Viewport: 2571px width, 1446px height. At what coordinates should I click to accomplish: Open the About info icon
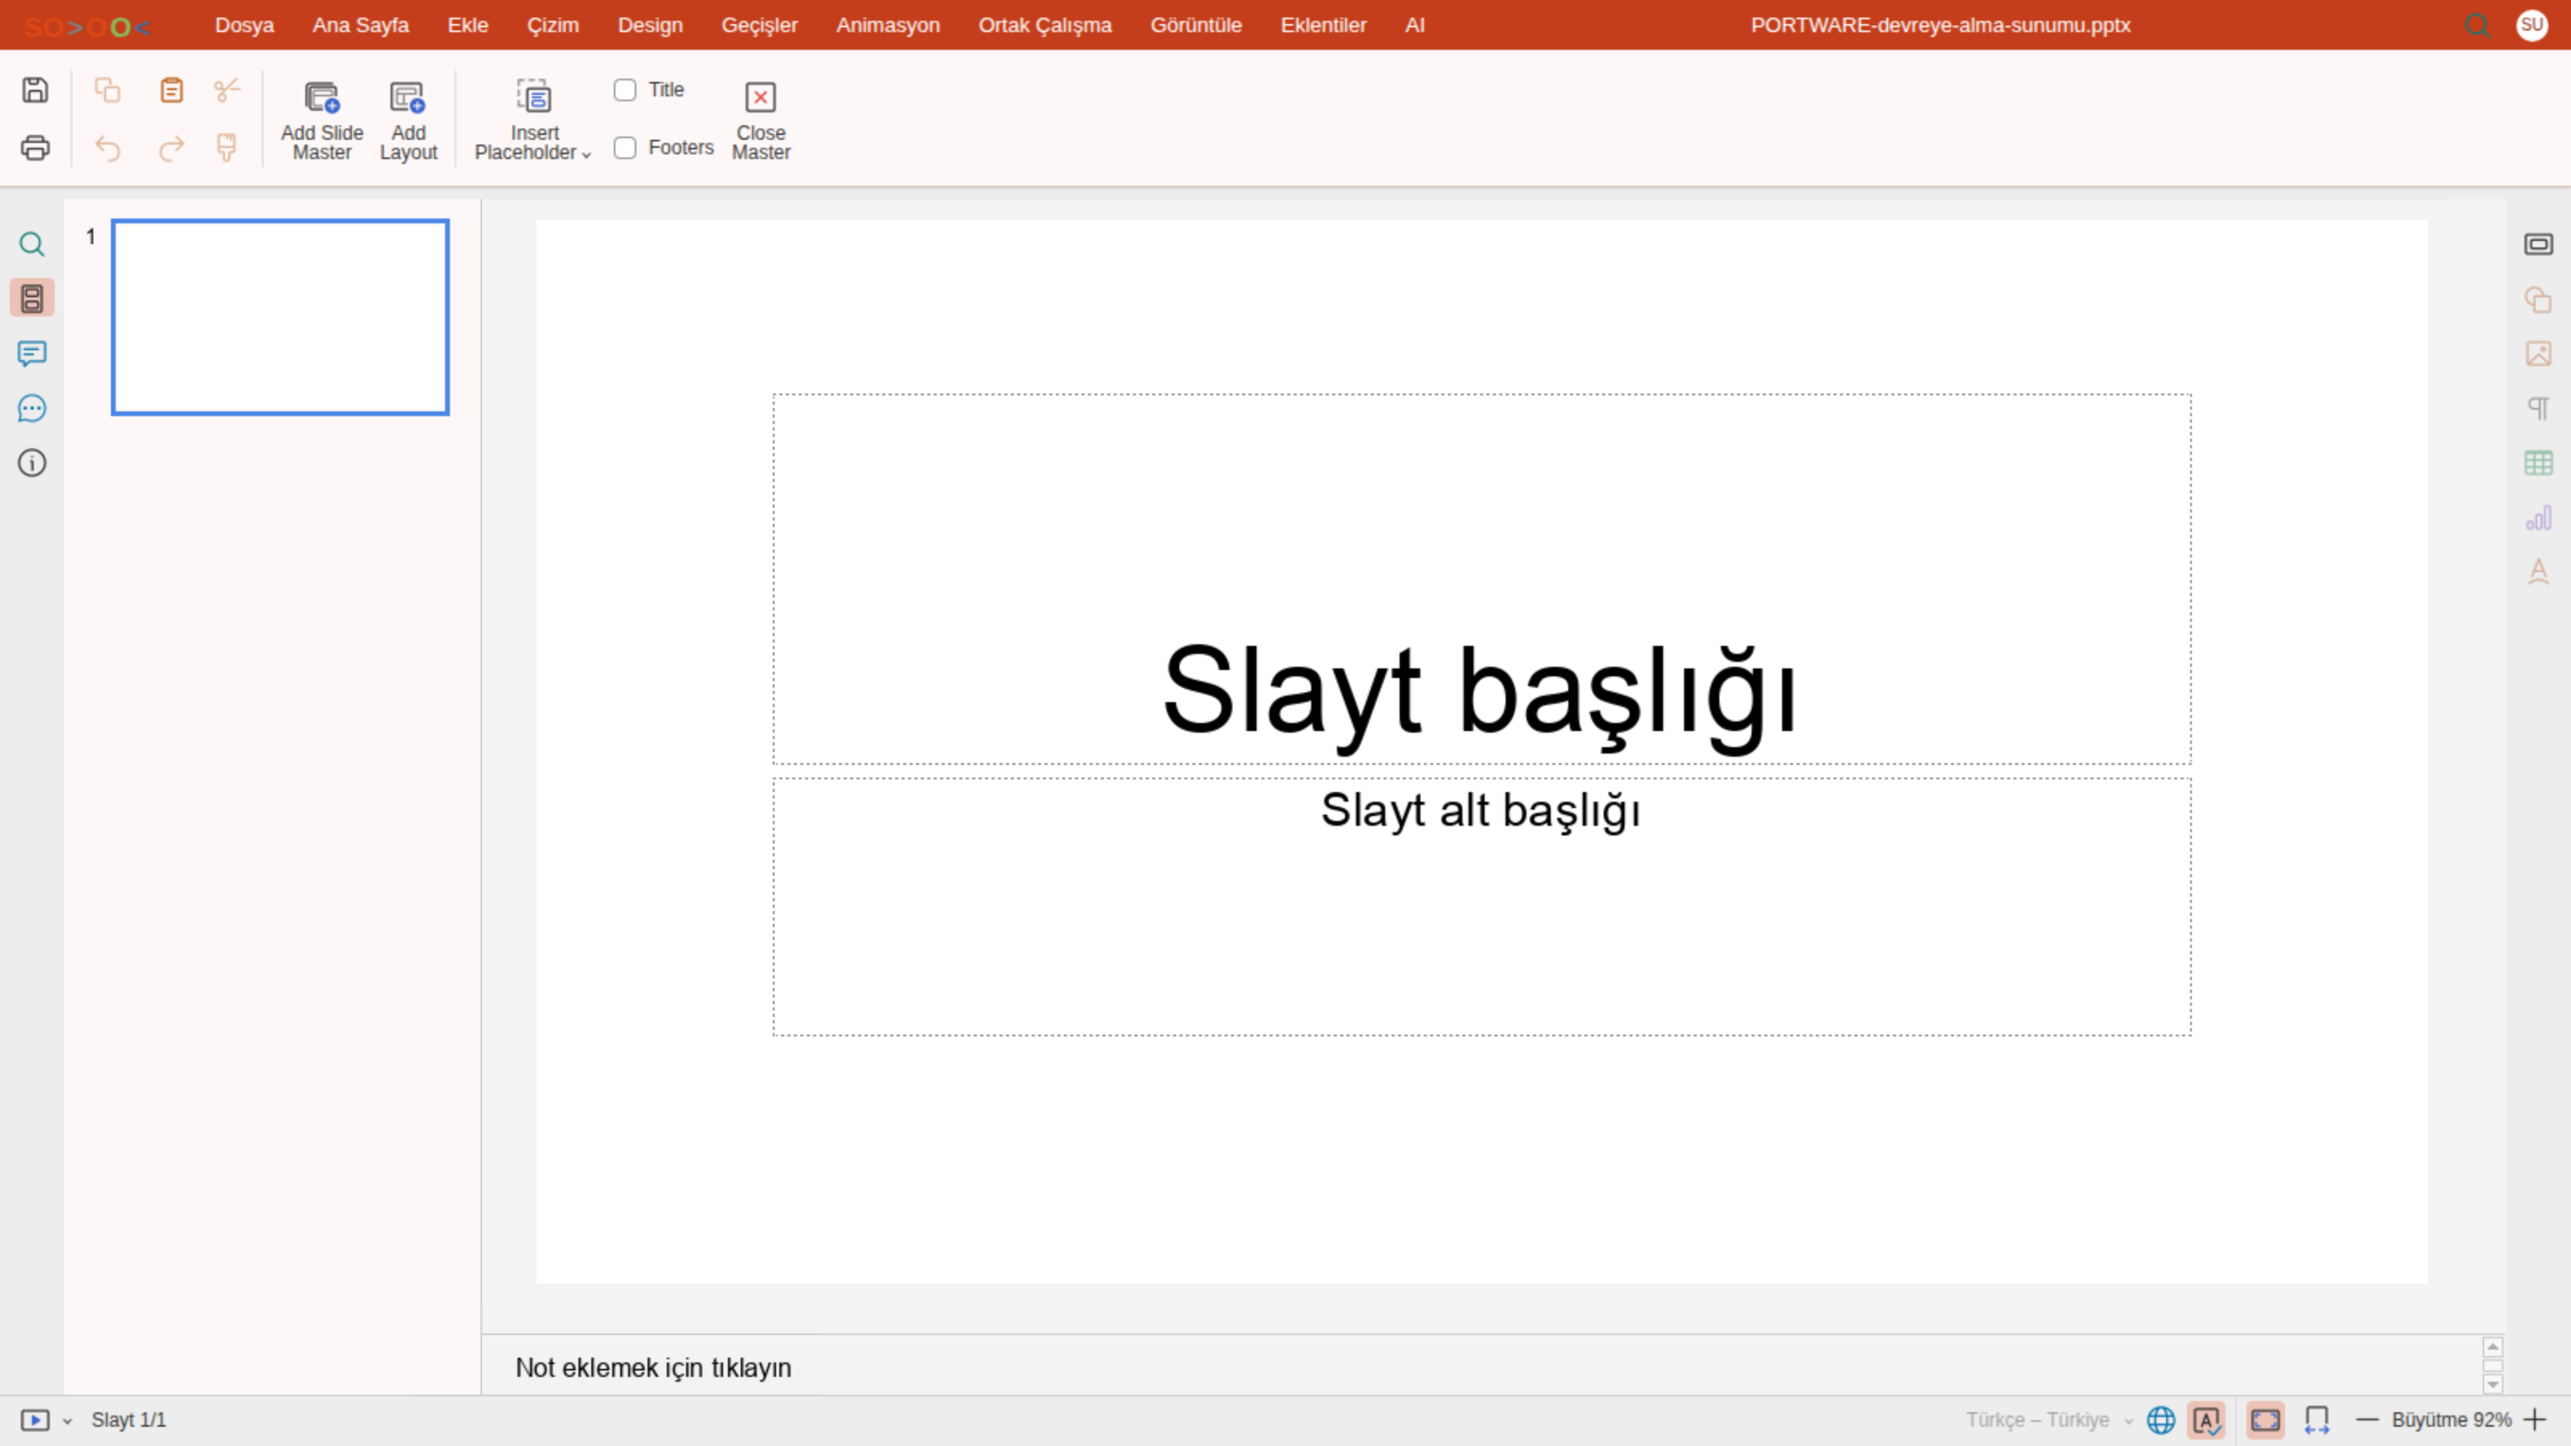pos(32,463)
